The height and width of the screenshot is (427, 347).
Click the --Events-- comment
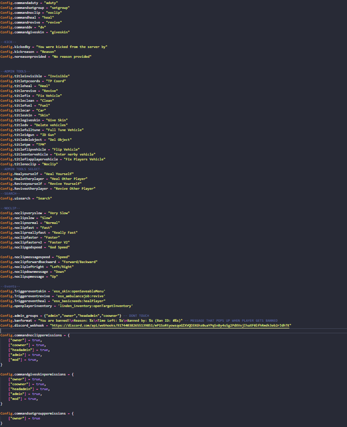[10, 287]
